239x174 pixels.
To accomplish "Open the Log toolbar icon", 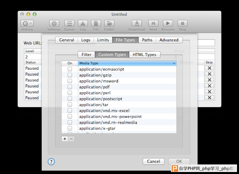I will pos(83,23).
